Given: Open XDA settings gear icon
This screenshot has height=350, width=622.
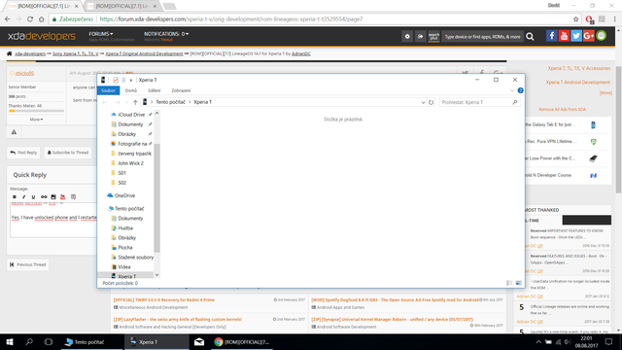Looking at the screenshot, I should pos(407,37).
